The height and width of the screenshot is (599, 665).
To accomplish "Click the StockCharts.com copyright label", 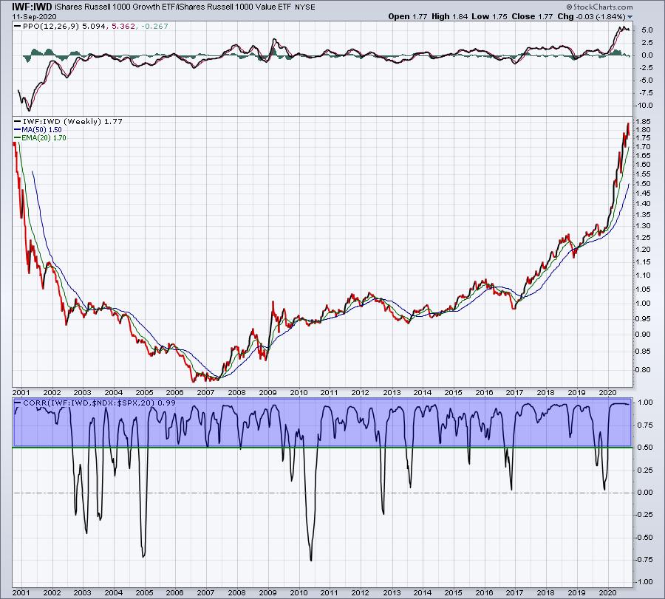I will (599, 7).
